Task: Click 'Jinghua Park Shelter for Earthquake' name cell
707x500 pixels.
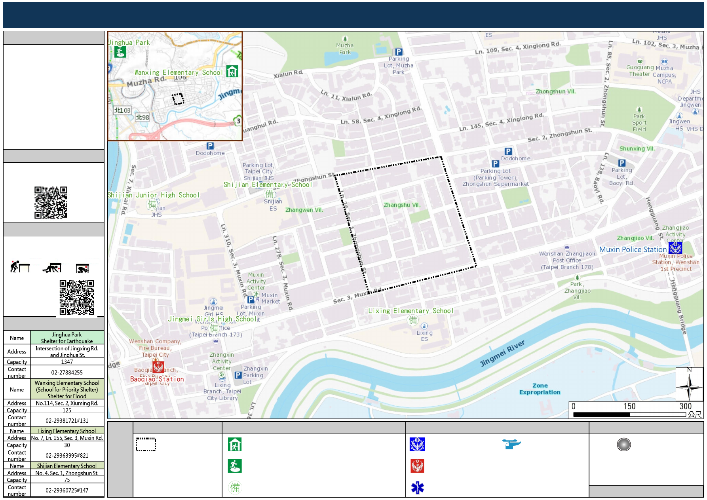Action: pos(67,338)
